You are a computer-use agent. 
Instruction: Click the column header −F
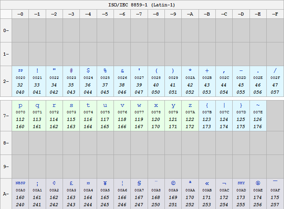tap(275, 14)
